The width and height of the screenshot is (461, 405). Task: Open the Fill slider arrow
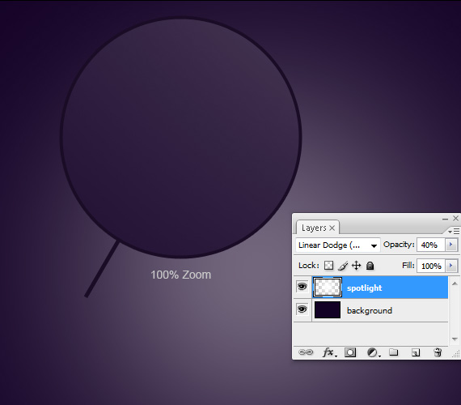(451, 266)
